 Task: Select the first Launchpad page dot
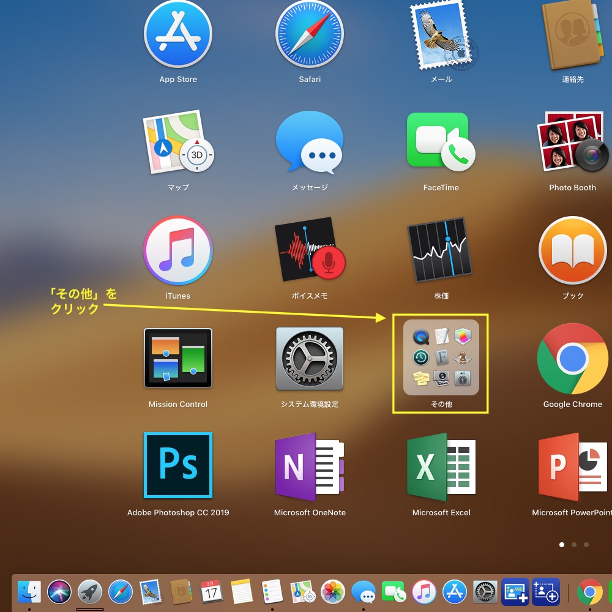[562, 545]
